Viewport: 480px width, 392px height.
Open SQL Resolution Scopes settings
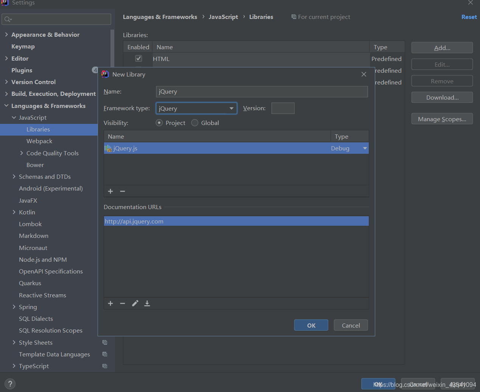coord(51,330)
